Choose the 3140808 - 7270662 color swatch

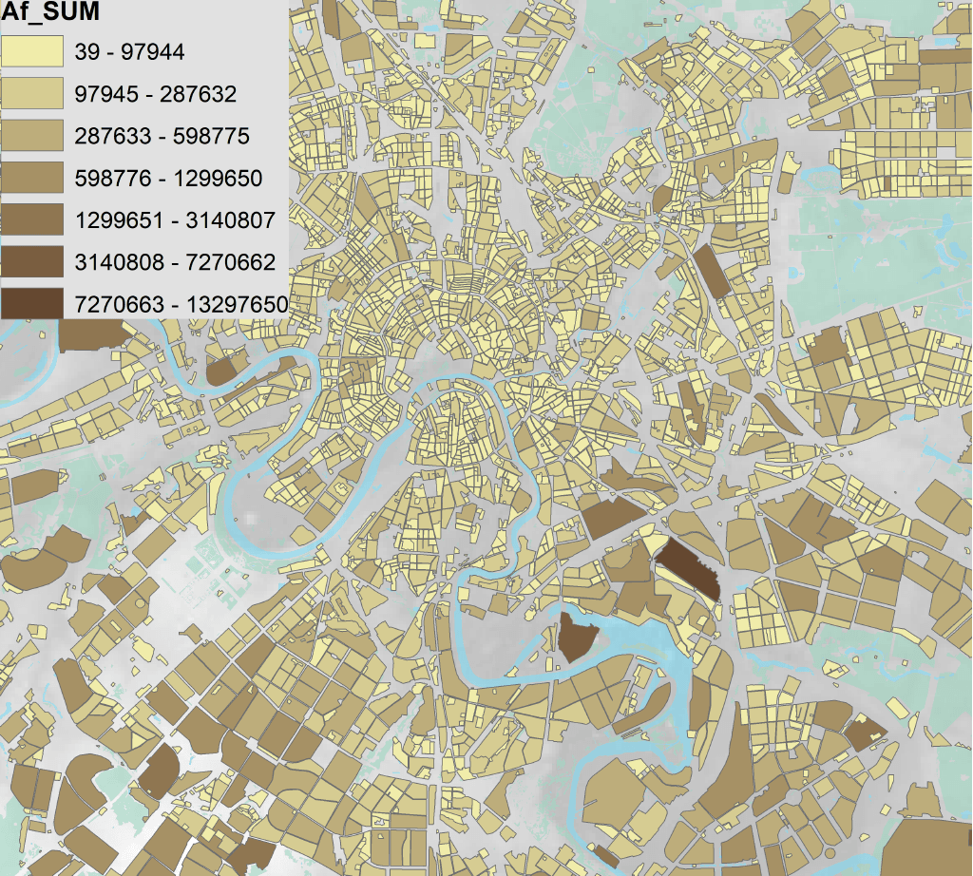(32, 261)
